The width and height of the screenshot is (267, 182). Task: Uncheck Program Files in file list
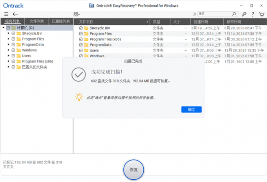[x=81, y=34]
